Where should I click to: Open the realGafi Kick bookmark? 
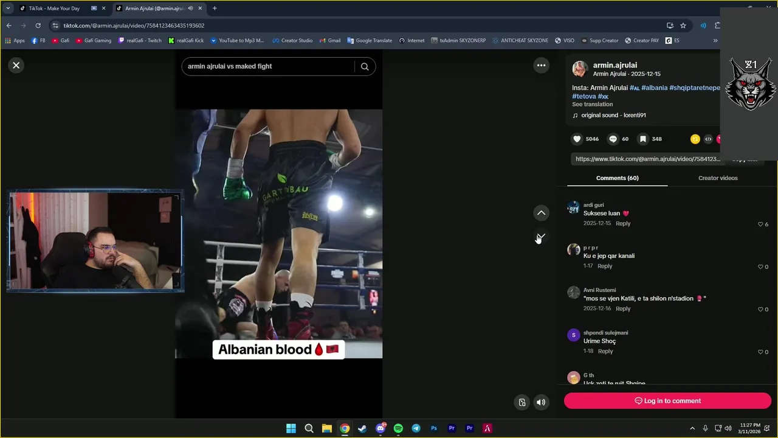tap(186, 41)
